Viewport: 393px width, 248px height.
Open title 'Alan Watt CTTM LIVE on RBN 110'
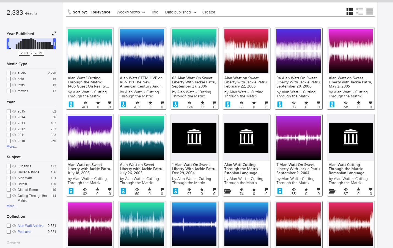141,82
